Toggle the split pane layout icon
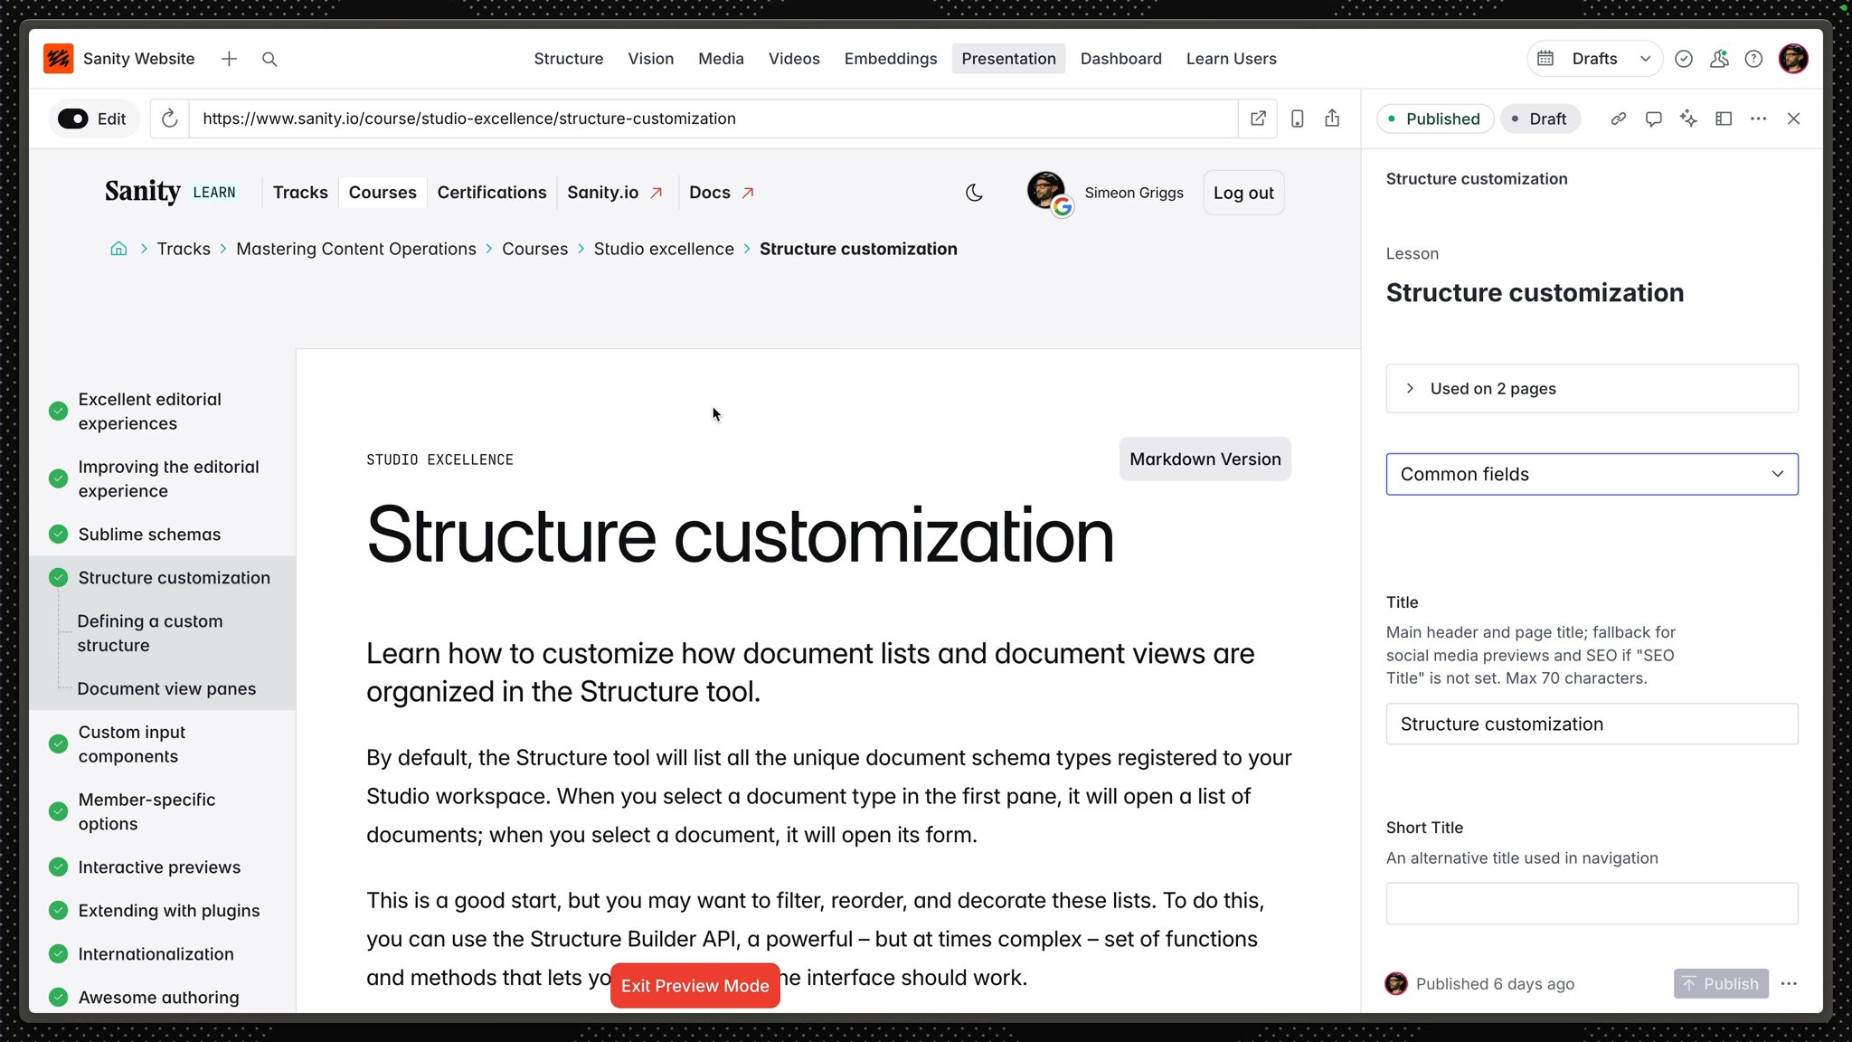This screenshot has width=1852, height=1042. click(x=1724, y=118)
